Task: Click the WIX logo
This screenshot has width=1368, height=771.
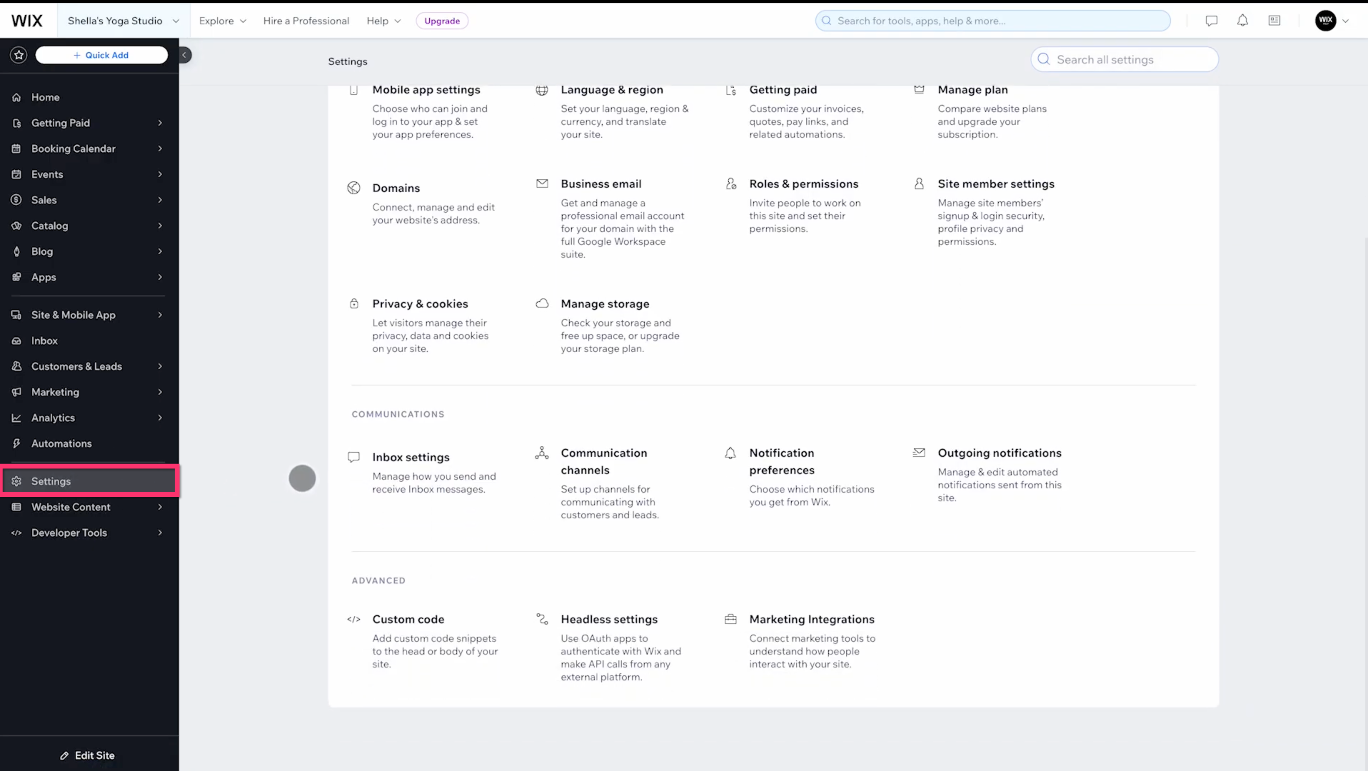Action: [27, 21]
